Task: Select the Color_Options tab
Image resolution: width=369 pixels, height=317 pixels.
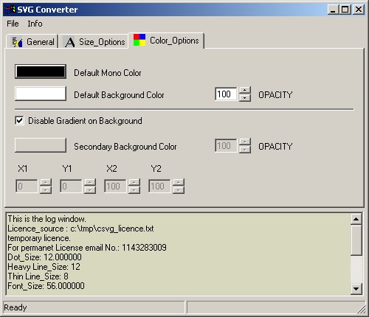Action: coord(167,41)
